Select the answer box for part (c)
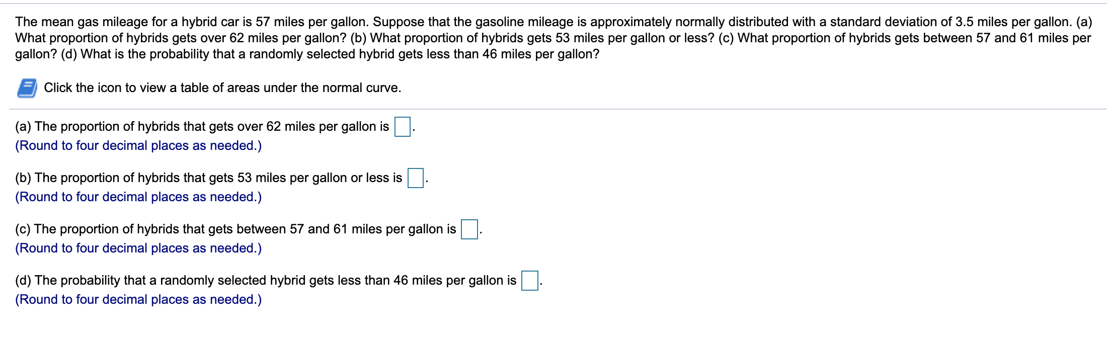The height and width of the screenshot is (345, 1107). [x=469, y=229]
